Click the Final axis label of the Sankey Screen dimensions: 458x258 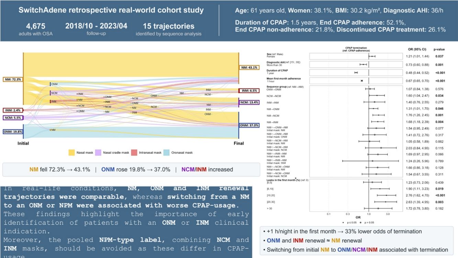click(x=239, y=143)
